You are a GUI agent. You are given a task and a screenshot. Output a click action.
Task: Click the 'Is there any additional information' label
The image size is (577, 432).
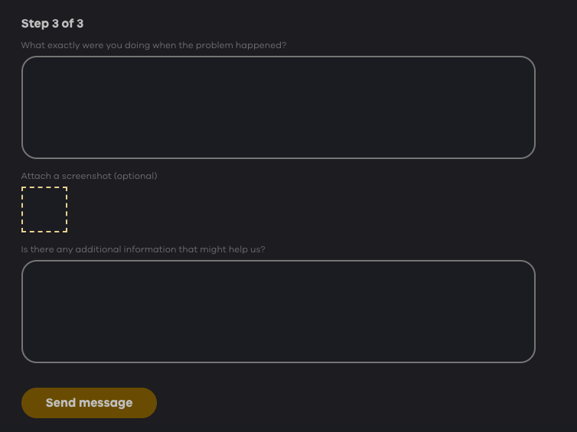point(143,249)
